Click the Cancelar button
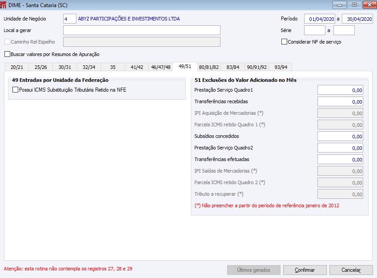 (351, 270)
